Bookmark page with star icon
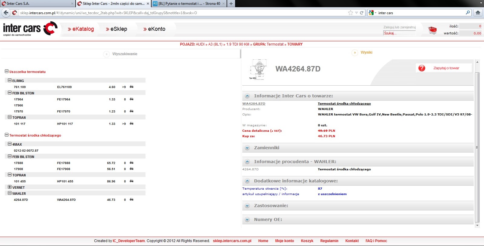 [351, 13]
